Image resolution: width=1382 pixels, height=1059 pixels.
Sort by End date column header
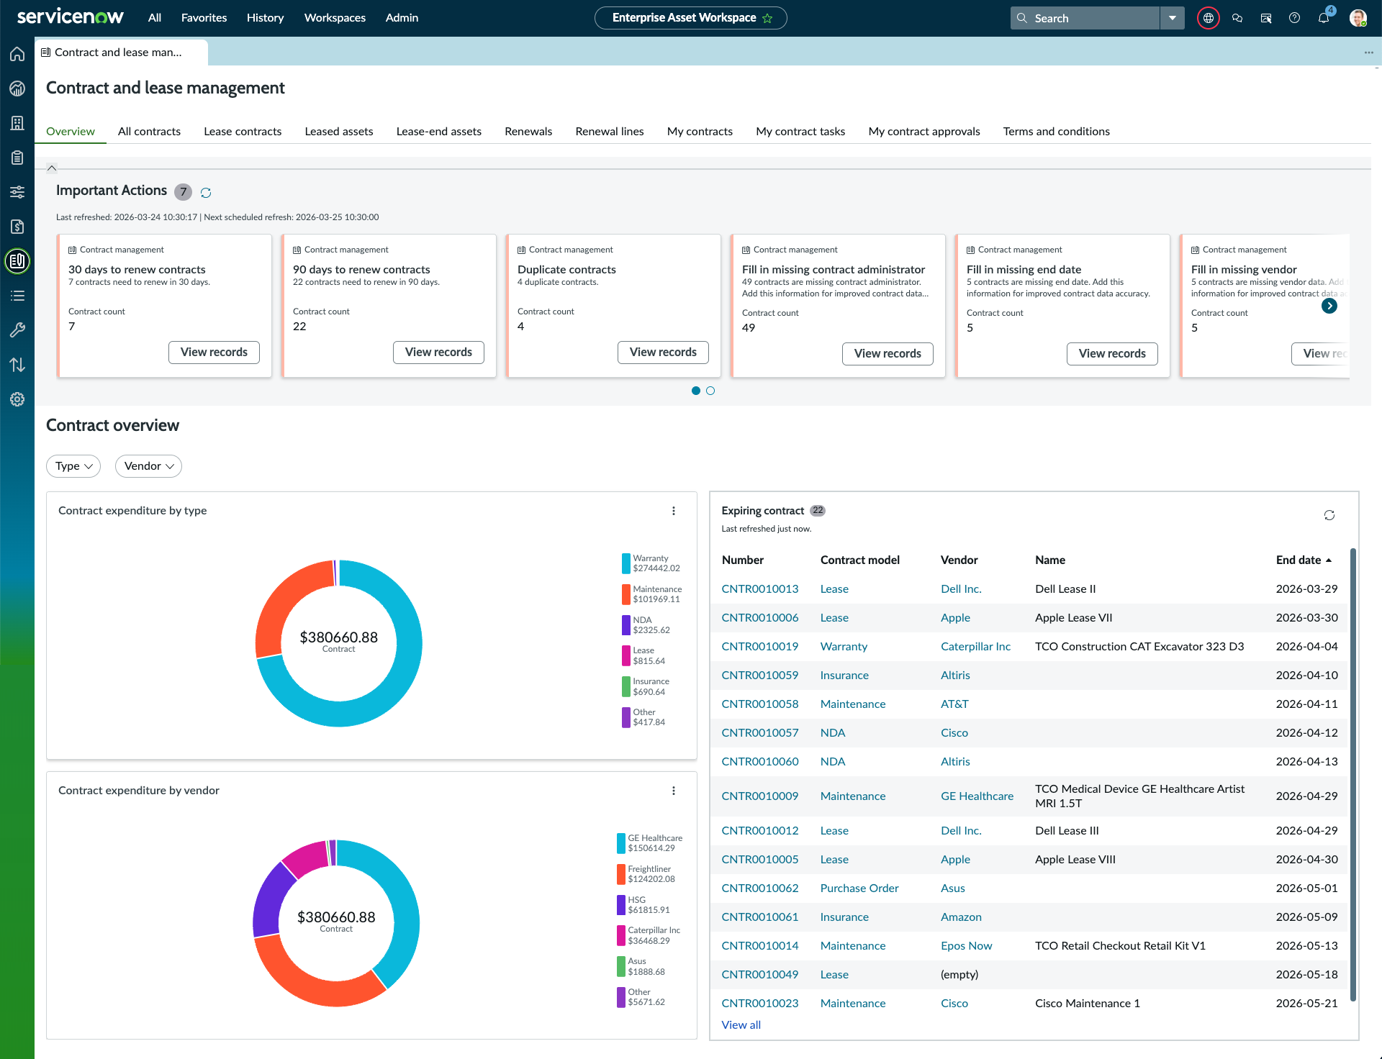(x=1304, y=560)
